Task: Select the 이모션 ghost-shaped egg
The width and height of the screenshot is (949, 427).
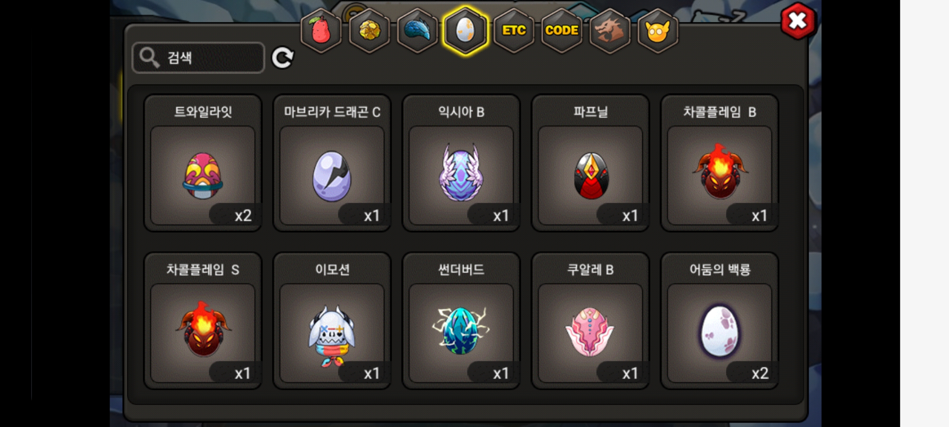Action: pyautogui.click(x=332, y=321)
